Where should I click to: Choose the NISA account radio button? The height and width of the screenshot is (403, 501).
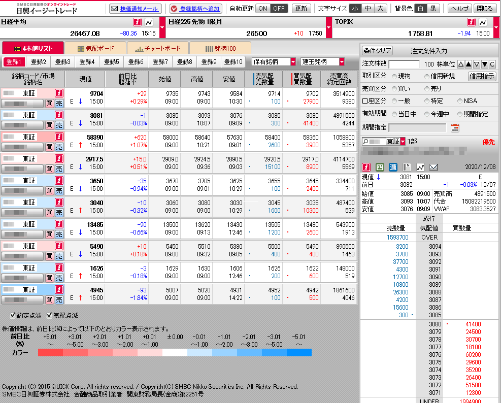pyautogui.click(x=460, y=101)
